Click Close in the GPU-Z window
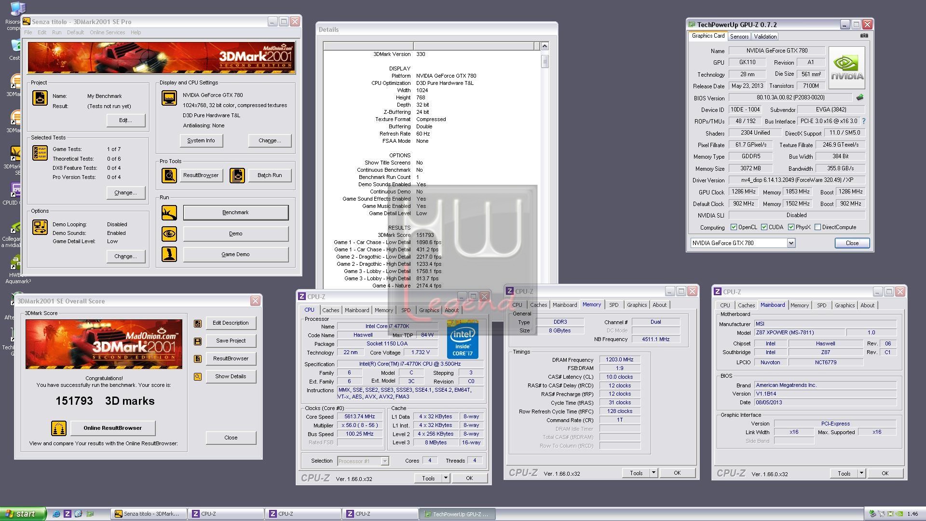926x521 pixels. pyautogui.click(x=852, y=243)
